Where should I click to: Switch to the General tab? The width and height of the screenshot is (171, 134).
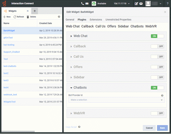[x=70, y=20]
